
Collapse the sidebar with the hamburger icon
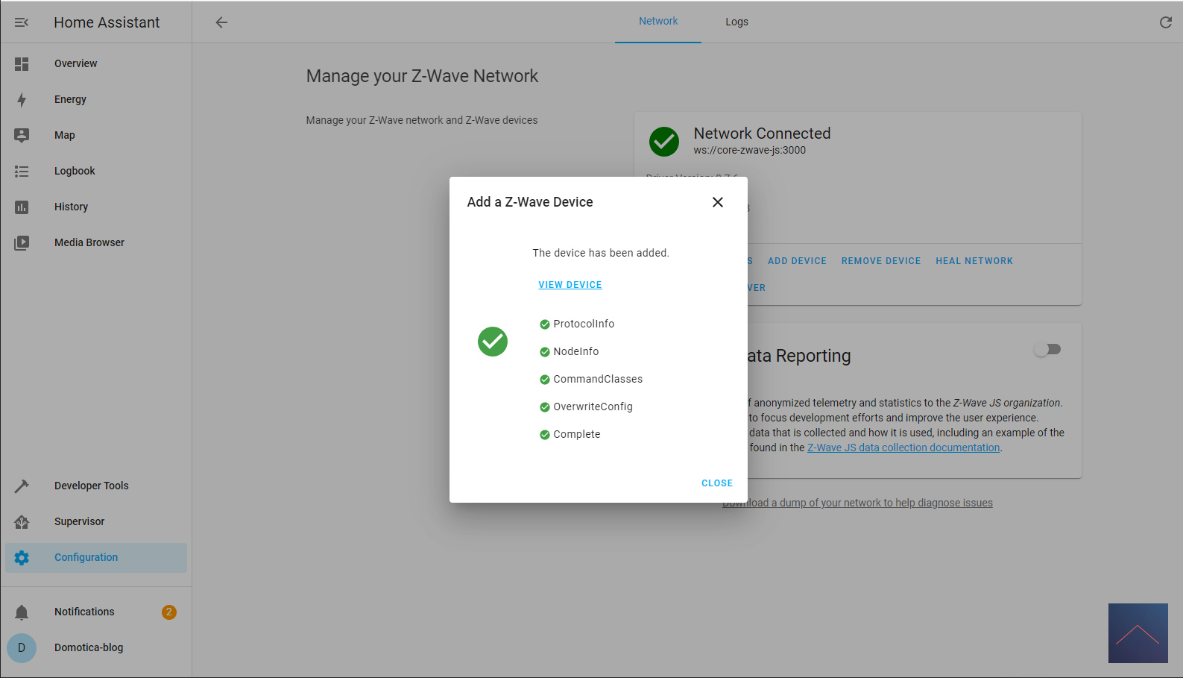tap(22, 22)
